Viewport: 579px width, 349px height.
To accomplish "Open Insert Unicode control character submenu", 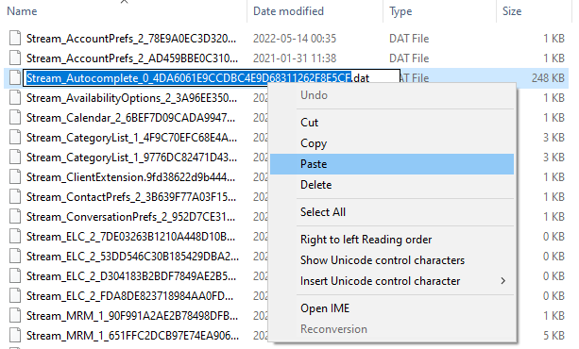I will (392, 281).
